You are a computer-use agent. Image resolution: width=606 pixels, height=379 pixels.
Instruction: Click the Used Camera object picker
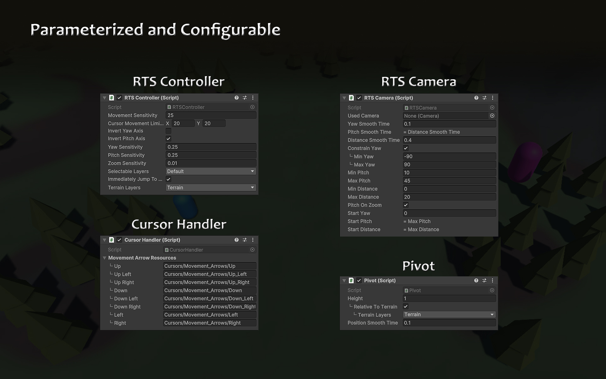coord(492,116)
